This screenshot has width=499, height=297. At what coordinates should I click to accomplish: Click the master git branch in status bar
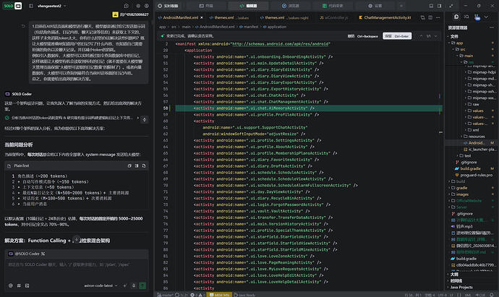(x=165, y=295)
